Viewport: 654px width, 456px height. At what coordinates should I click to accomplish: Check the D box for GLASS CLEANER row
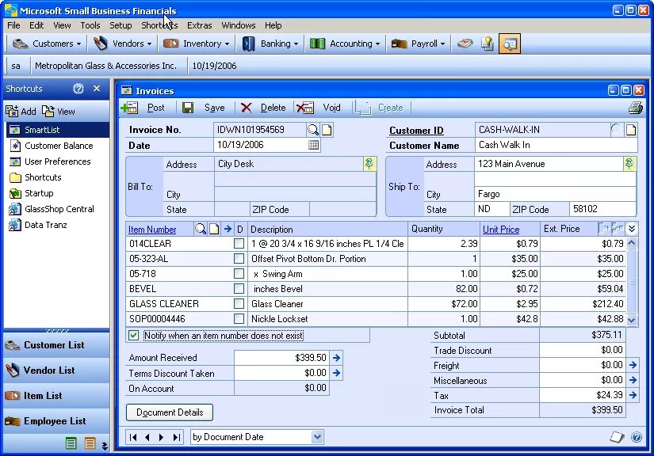pos(239,303)
